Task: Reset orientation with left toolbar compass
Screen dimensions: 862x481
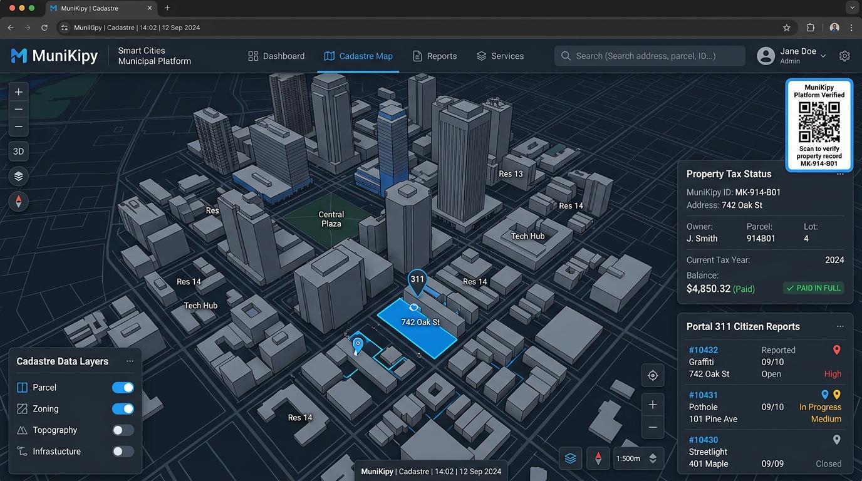Action: [19, 202]
